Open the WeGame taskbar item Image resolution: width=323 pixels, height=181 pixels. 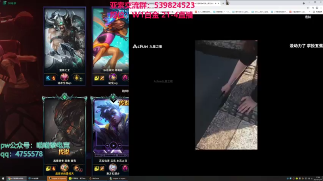pyautogui.click(x=98, y=179)
